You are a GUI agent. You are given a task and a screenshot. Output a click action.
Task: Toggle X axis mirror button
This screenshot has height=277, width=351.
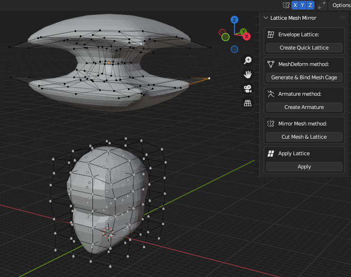(x=295, y=5)
